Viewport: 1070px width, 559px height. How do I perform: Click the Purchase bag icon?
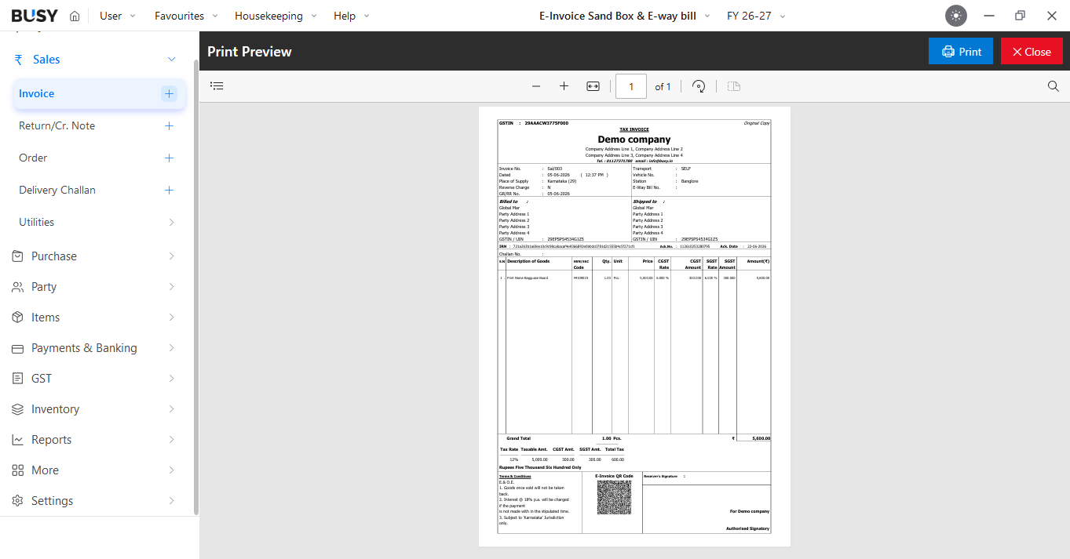click(x=17, y=256)
